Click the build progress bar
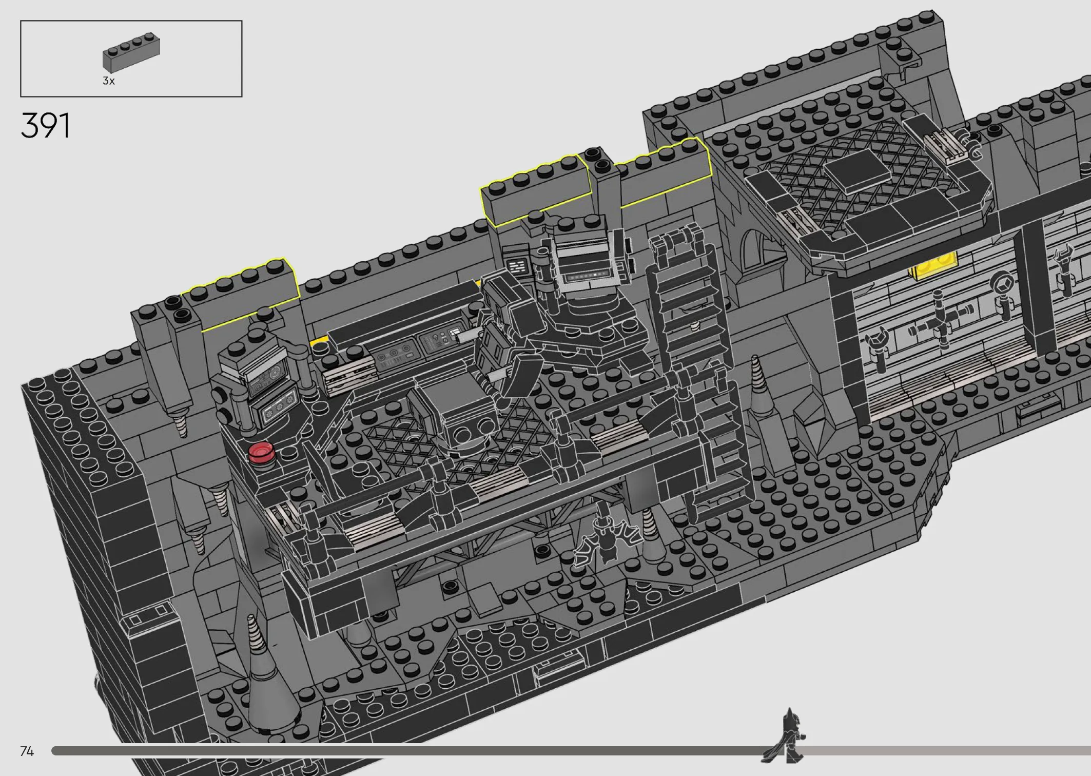This screenshot has width=1091, height=776. tap(571, 751)
